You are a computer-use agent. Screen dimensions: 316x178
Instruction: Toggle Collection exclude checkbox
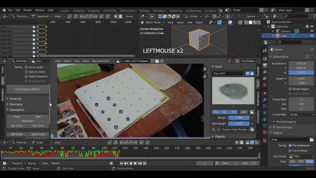[307, 26]
